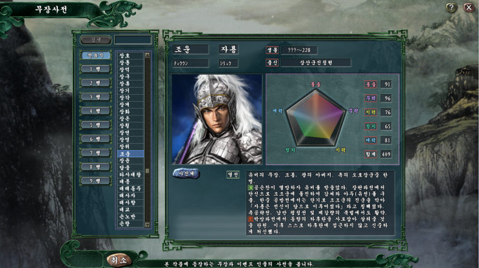Image resolution: width=479 pixels, height=268 pixels.
Task: Switch to the 5 행 filter
Action: 95,125
